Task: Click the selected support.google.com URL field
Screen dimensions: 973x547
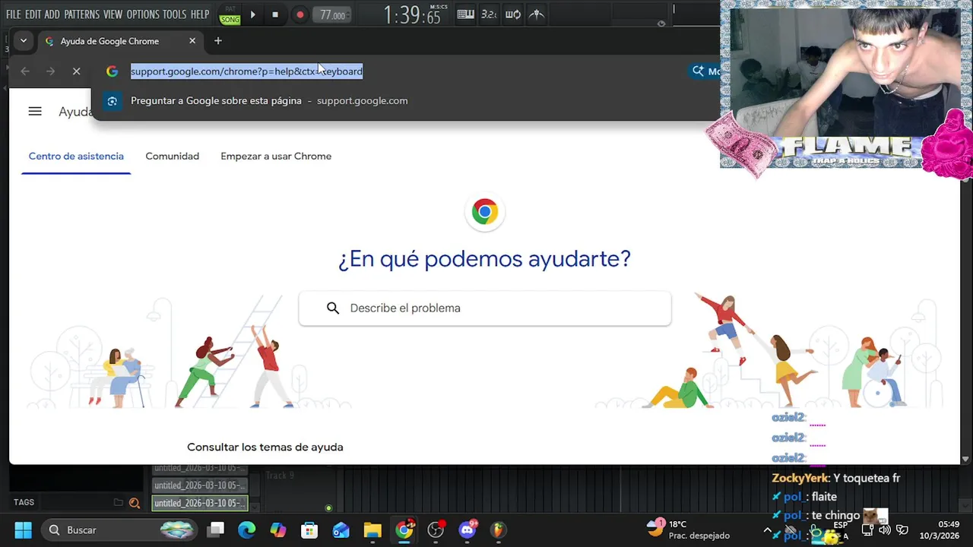Action: click(246, 71)
